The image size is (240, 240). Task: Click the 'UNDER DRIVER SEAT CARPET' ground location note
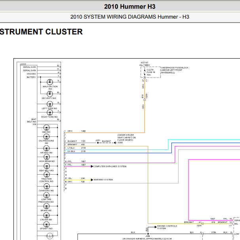126,137
